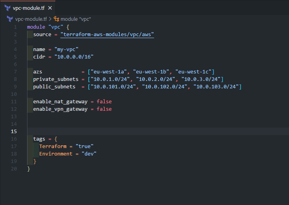The height and width of the screenshot is (205, 289).
Task: Click the false value for enable_vpn_gateway
Action: pyautogui.click(x=104, y=109)
